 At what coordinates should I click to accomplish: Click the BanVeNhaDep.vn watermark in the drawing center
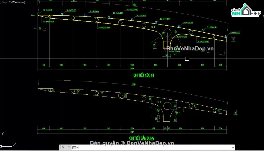[190, 49]
